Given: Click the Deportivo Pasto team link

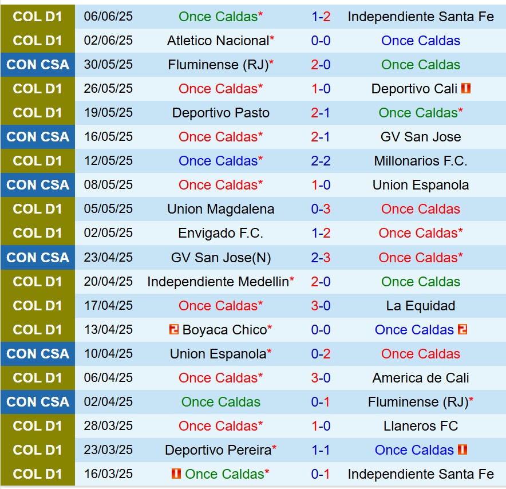Looking at the screenshot, I should 220,113.
